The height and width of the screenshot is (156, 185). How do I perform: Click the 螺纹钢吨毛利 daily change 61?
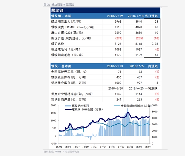(x=156, y=55)
